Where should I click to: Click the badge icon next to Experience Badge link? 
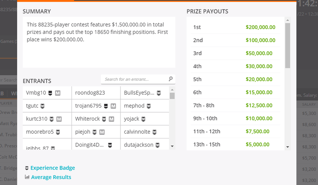click(27, 168)
